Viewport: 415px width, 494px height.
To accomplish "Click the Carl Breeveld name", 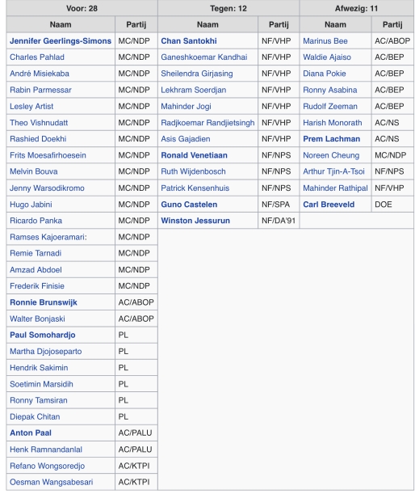I will click(x=329, y=205).
